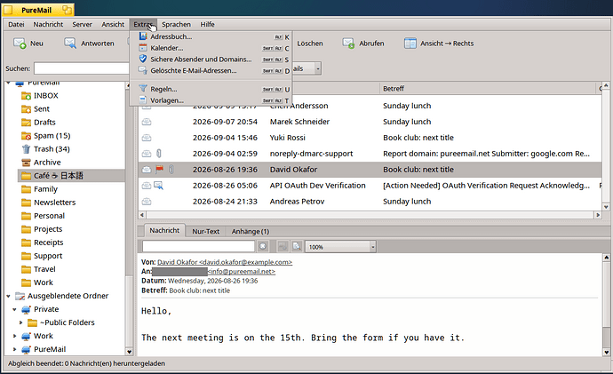
Task: Switch to the Nur-Text tab
Action: click(x=205, y=231)
